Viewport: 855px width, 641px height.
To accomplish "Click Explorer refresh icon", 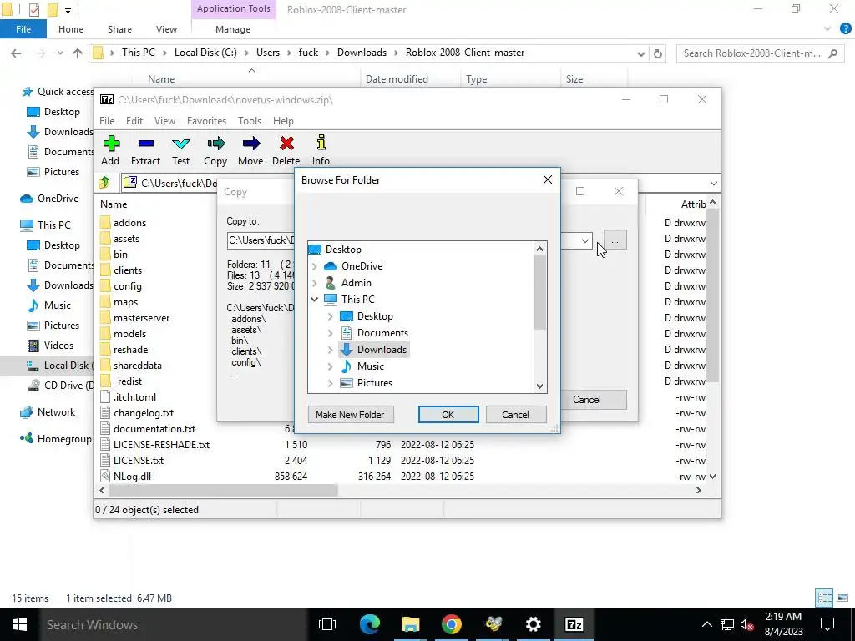I will pyautogui.click(x=658, y=53).
